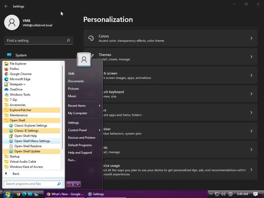264x198 pixels.
Task: Open VM6 user folder in start menu
Action: click(84, 74)
